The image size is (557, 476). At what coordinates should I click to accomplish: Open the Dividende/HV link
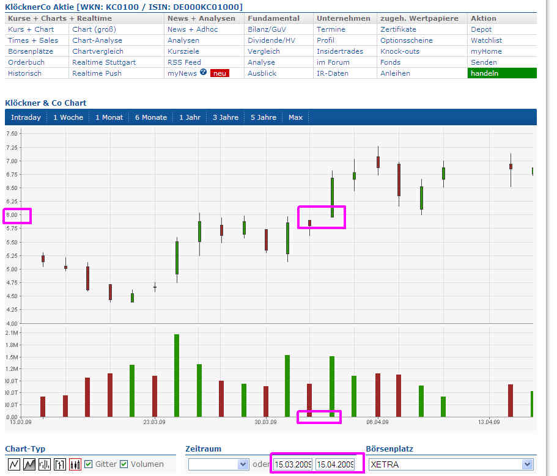(271, 40)
